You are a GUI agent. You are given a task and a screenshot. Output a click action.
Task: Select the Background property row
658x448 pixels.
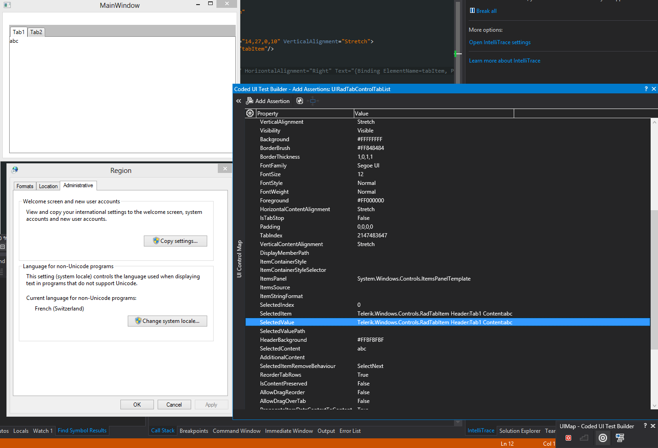click(448, 139)
